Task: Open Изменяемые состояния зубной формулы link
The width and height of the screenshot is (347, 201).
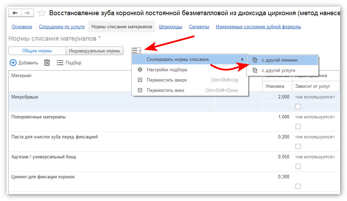Action: [x=259, y=27]
